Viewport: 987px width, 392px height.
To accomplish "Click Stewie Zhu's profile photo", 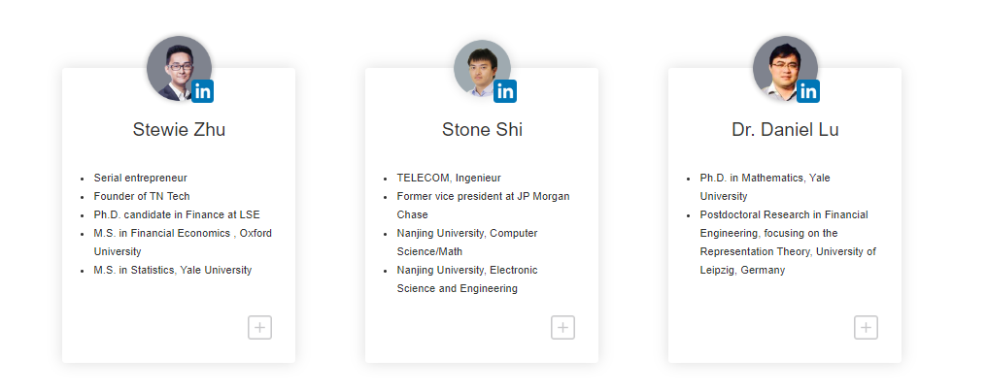I will [x=175, y=66].
